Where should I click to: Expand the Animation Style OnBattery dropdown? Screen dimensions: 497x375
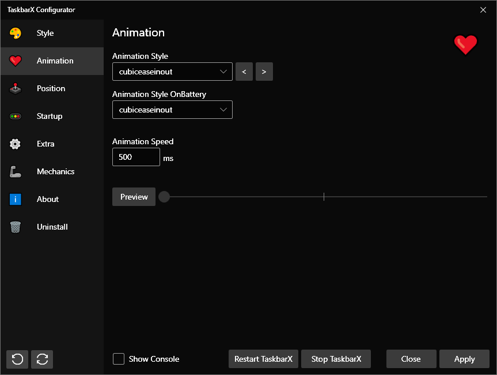pyautogui.click(x=172, y=110)
